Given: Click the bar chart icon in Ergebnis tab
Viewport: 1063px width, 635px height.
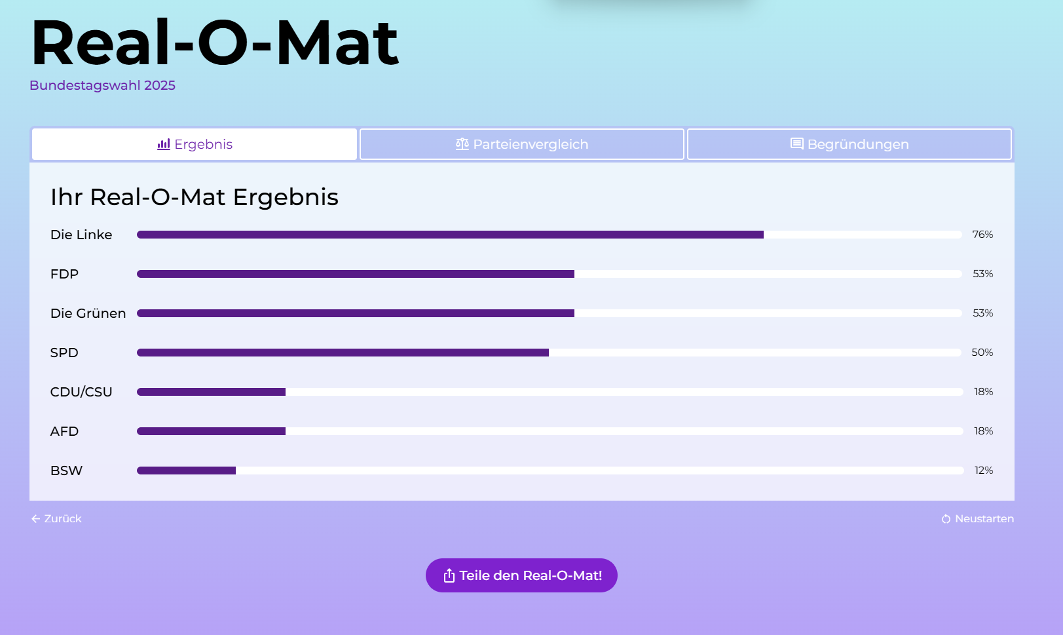Looking at the screenshot, I should (164, 144).
